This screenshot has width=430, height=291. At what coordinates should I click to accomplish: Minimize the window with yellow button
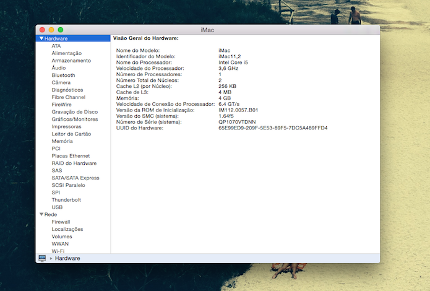[x=51, y=30]
